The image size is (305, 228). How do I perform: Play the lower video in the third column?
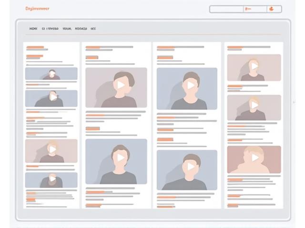click(191, 166)
